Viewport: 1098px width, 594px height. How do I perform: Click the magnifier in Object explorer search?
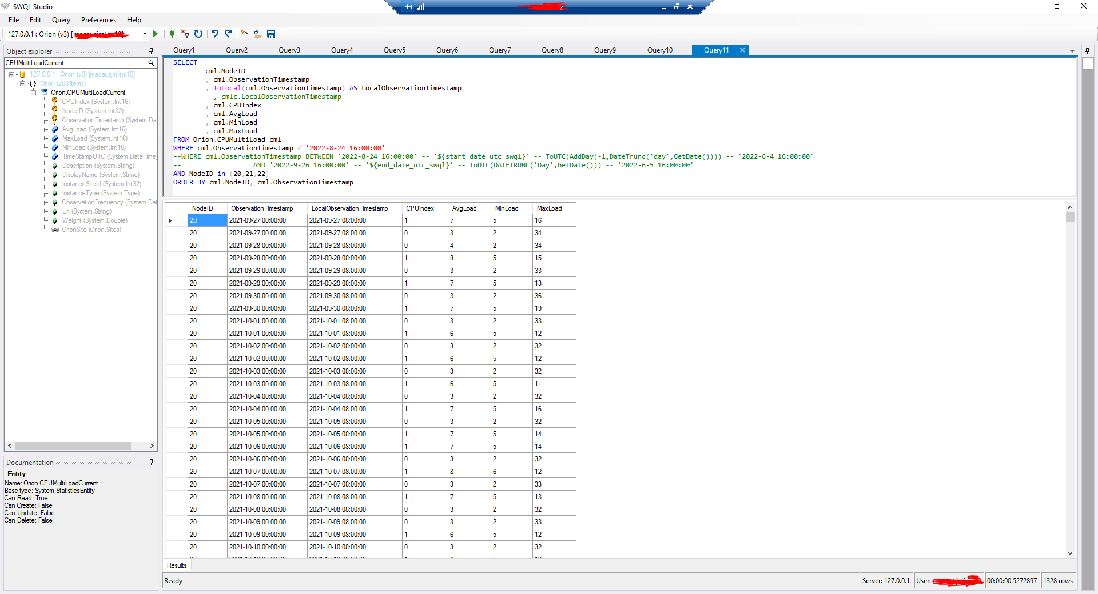click(x=151, y=63)
